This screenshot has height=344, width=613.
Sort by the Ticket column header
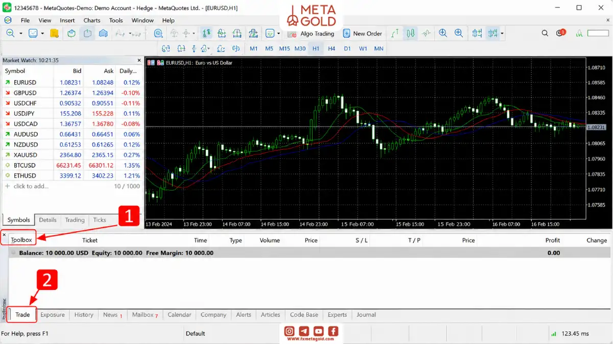(90, 240)
